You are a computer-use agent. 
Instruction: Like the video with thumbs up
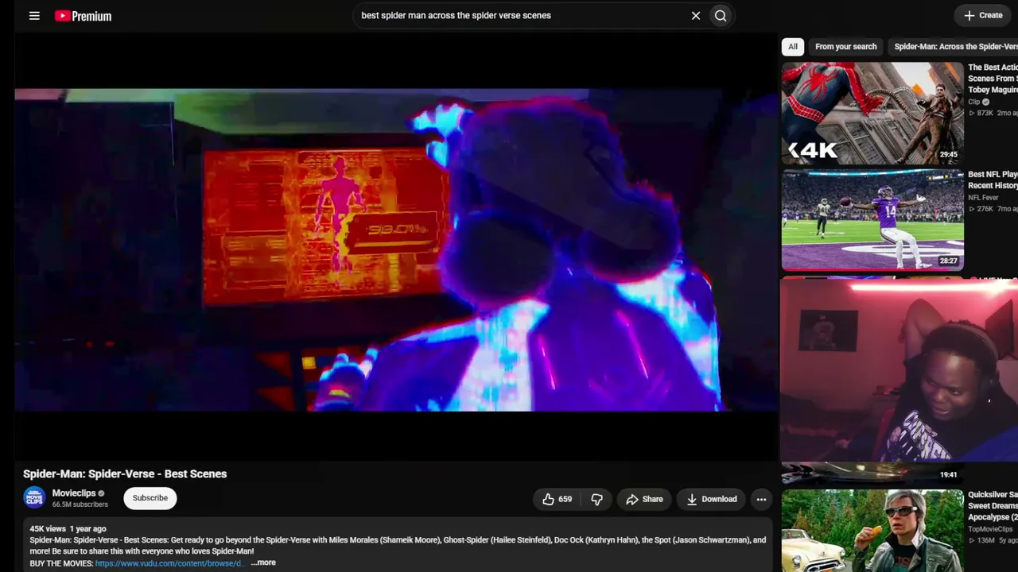click(x=557, y=499)
